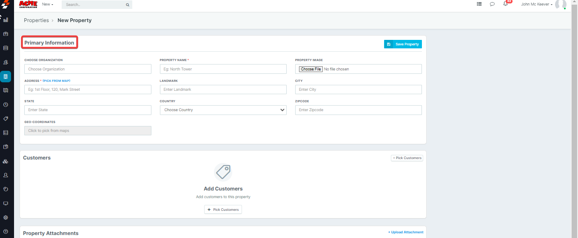Click the search magnifier icon
This screenshot has height=238, width=578.
point(127,5)
